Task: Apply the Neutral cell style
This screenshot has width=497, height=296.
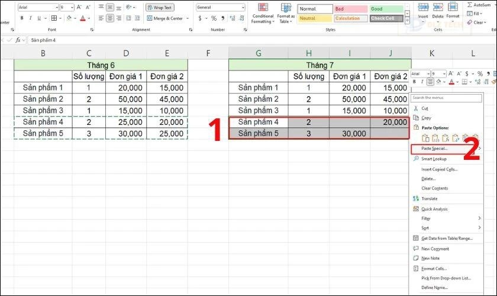Action: [315, 18]
